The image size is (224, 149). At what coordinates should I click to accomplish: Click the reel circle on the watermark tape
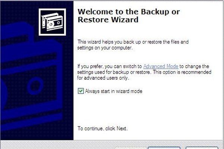click(x=35, y=86)
